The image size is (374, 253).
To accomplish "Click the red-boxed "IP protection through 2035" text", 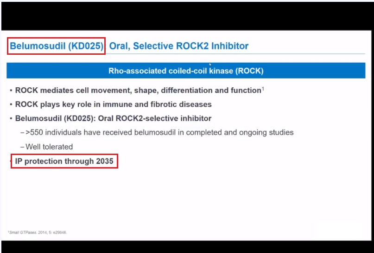I will (x=64, y=161).
